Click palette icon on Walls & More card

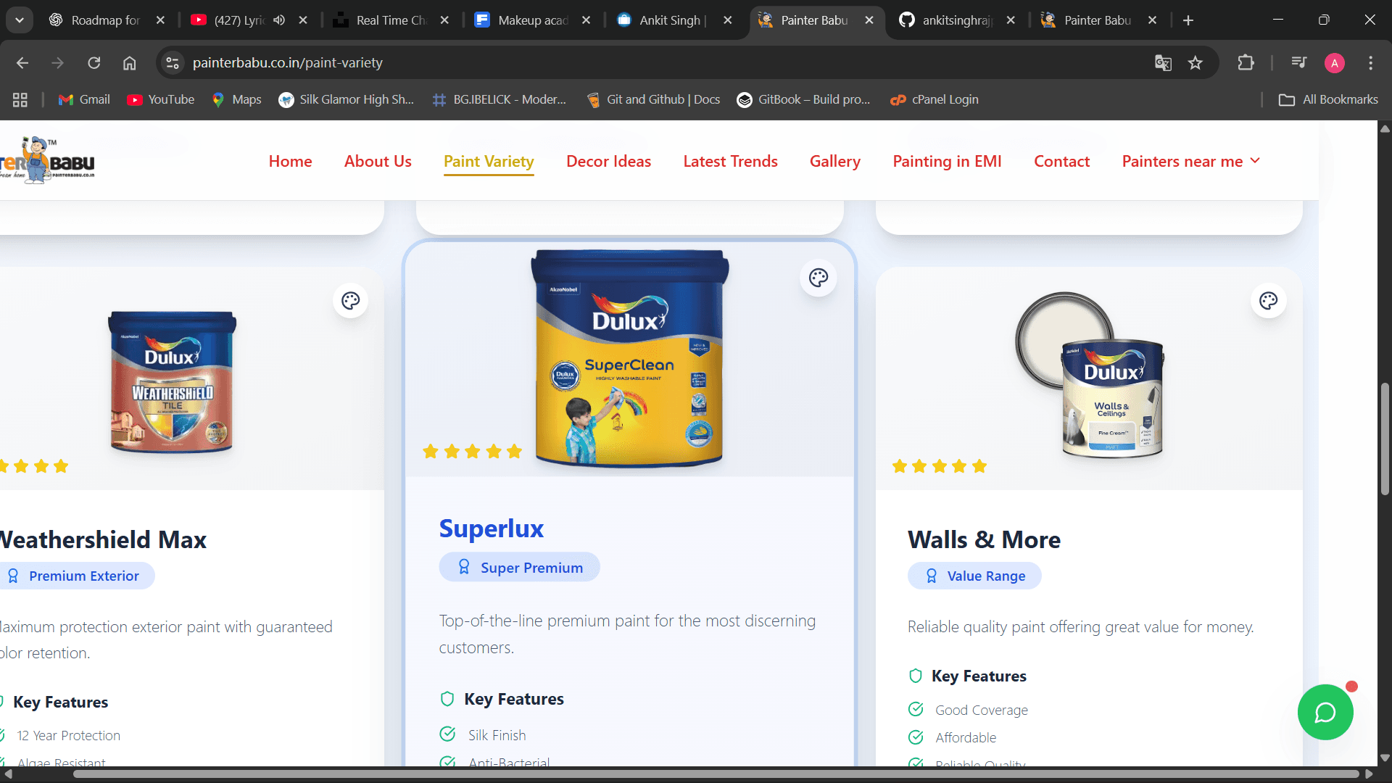1268,301
